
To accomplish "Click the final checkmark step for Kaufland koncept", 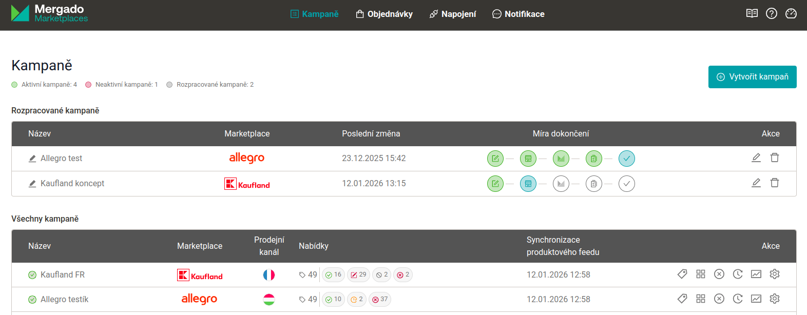I will pos(626,184).
